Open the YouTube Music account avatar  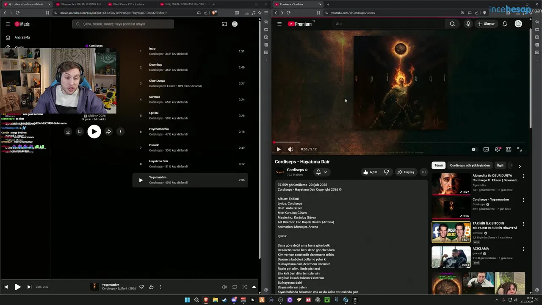(235, 24)
